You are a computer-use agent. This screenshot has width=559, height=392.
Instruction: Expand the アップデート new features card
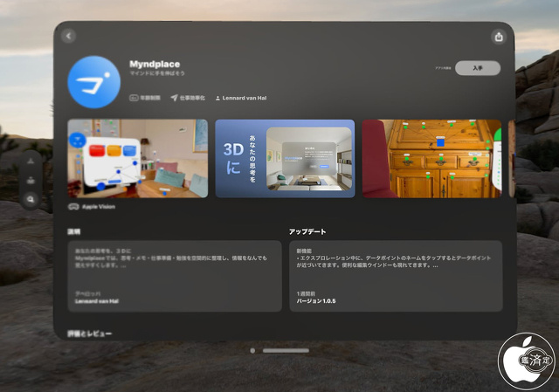click(x=395, y=276)
